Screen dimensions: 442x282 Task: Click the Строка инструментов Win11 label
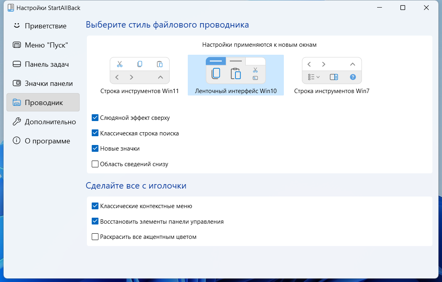(140, 91)
